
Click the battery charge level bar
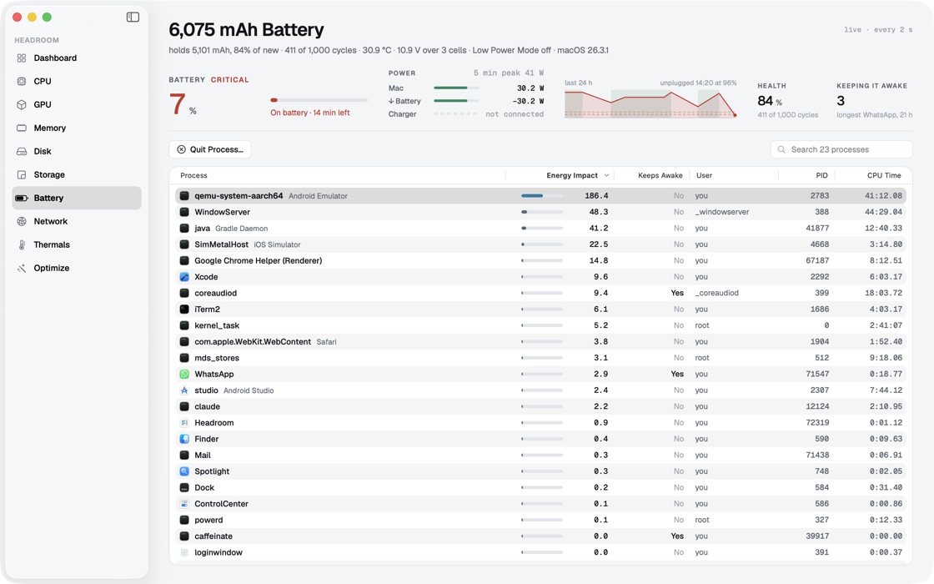pos(319,100)
